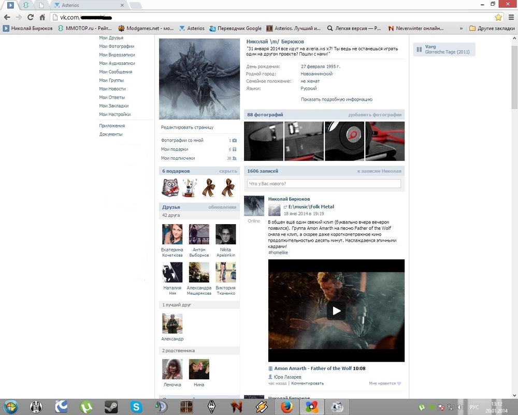Open Мои Сообщения in sidebar
The height and width of the screenshot is (415, 518).
(115, 72)
